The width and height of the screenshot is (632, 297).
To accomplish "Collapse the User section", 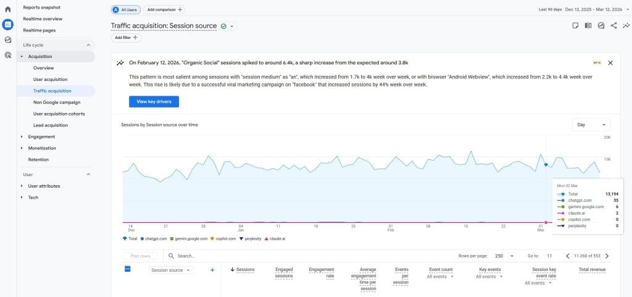I will click(88, 175).
